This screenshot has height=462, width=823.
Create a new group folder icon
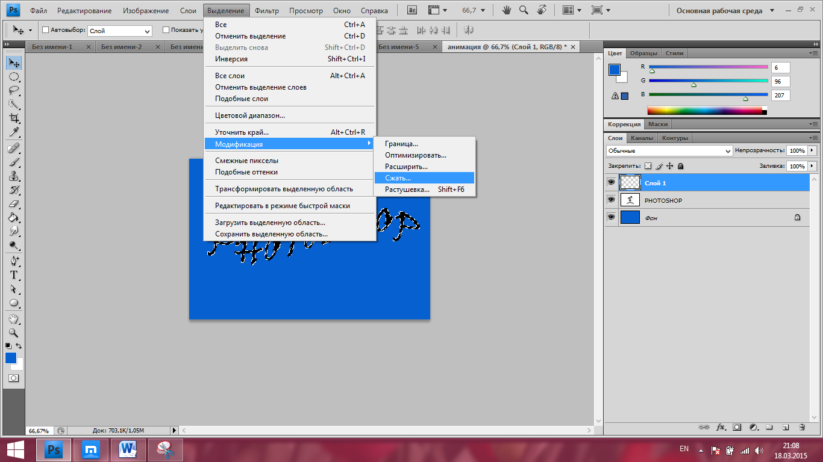click(769, 427)
